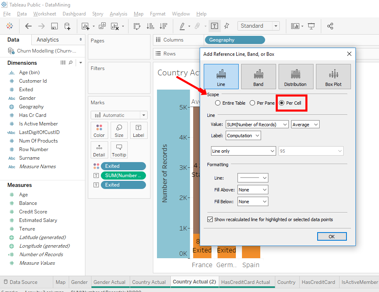The image size is (379, 292).
Task: Click the save icon in toolbar
Action: click(54, 26)
